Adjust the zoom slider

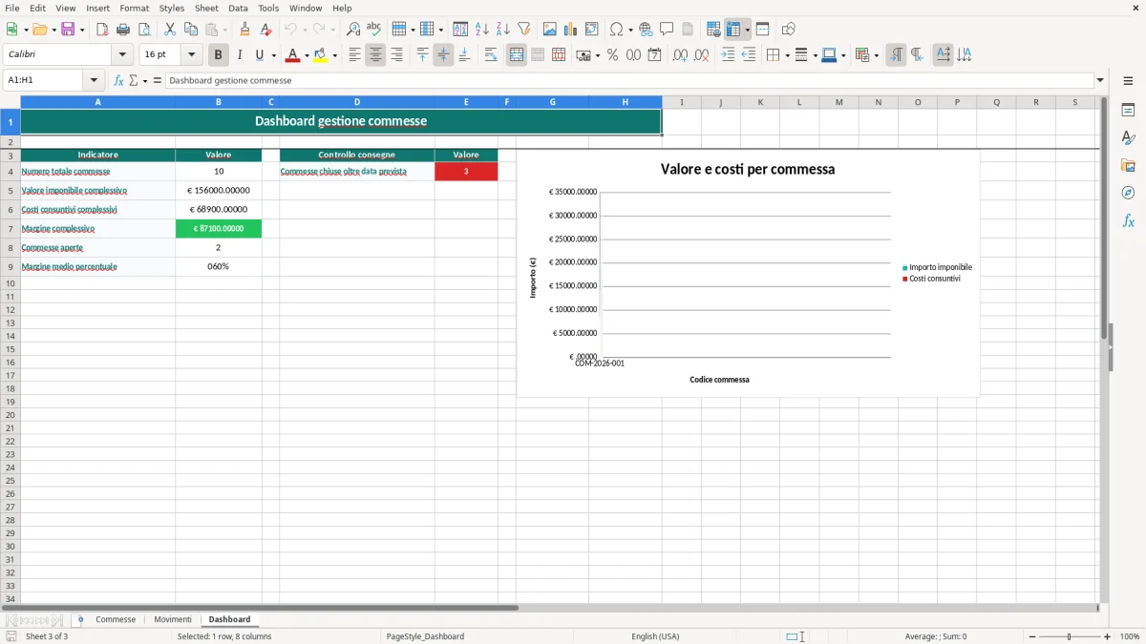click(1070, 636)
